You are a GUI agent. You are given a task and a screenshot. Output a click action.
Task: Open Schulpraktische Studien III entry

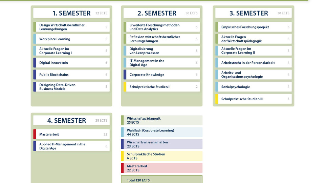point(254,99)
